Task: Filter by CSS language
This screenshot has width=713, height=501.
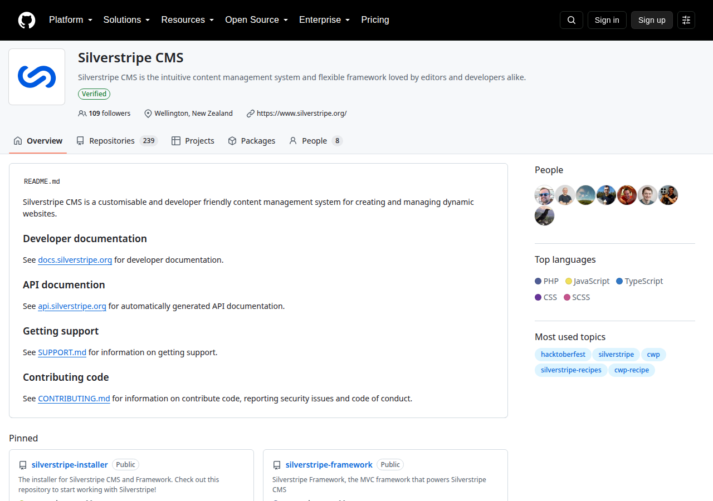Action: pyautogui.click(x=546, y=297)
